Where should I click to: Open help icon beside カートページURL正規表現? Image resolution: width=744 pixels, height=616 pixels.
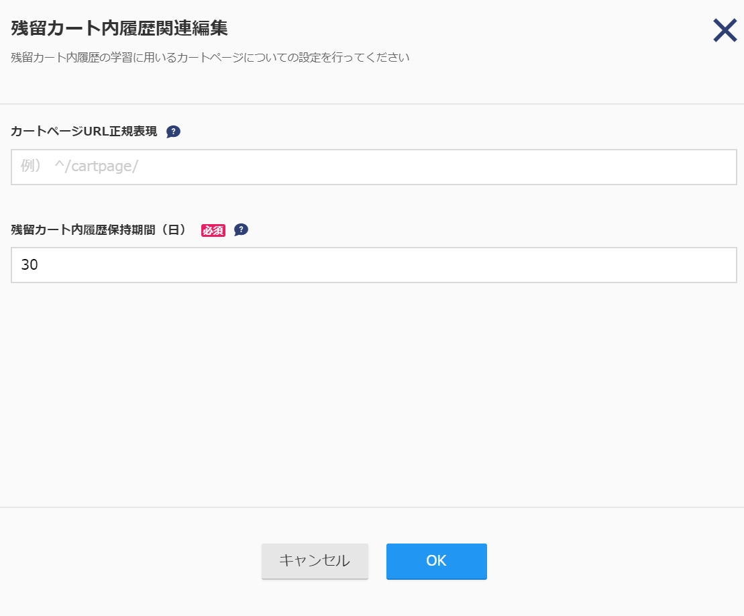pos(173,132)
